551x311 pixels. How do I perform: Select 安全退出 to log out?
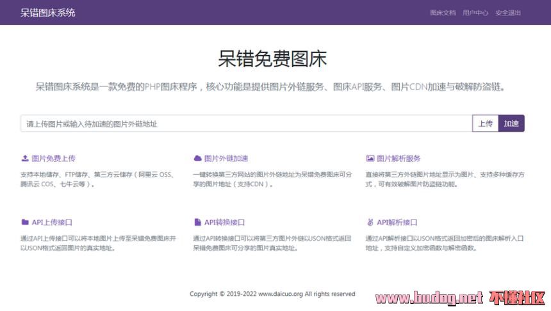point(508,13)
